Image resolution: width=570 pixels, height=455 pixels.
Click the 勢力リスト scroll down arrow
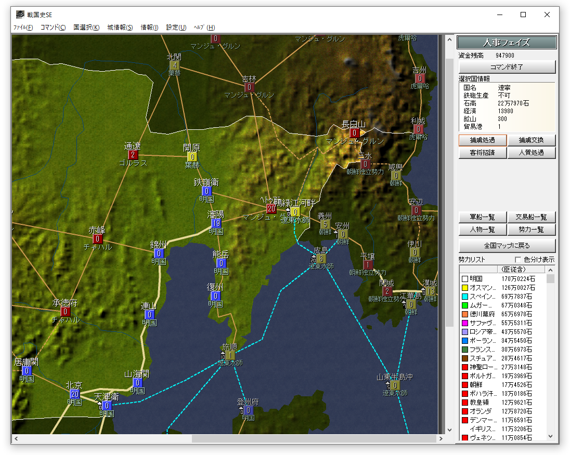coord(551,437)
